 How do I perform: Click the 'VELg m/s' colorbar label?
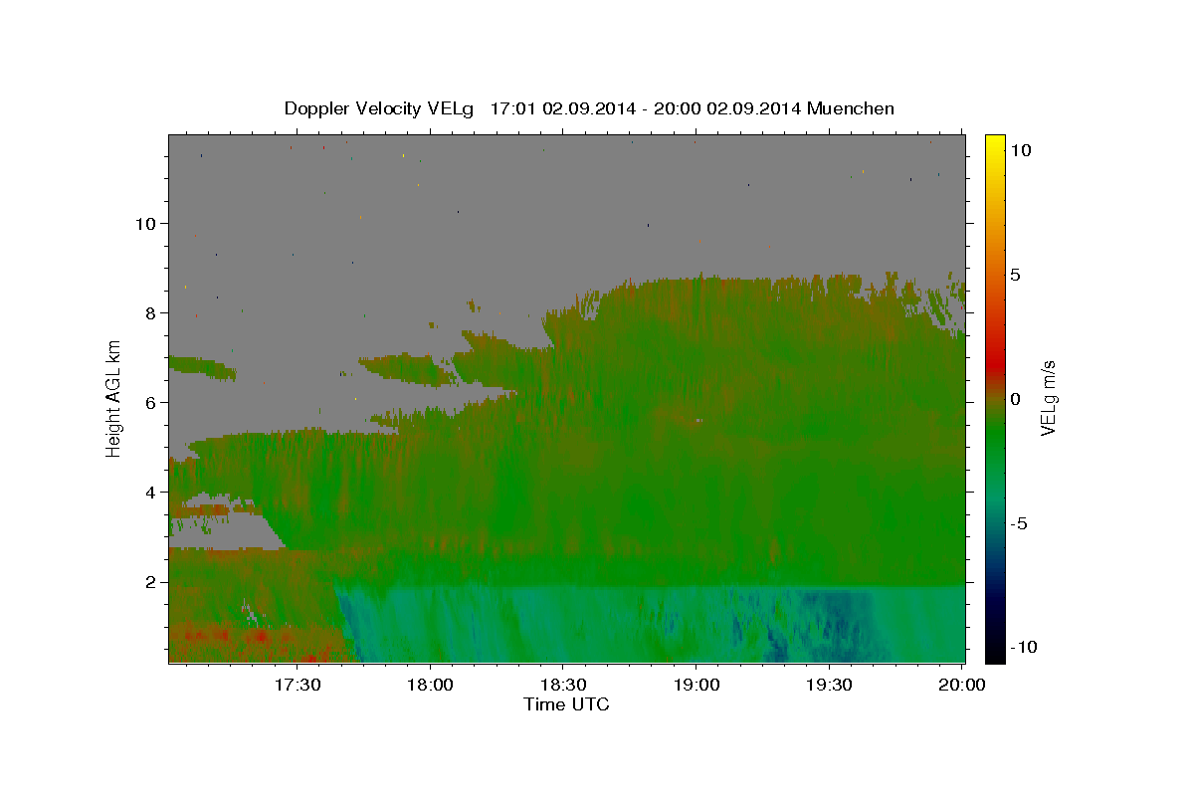[1048, 399]
